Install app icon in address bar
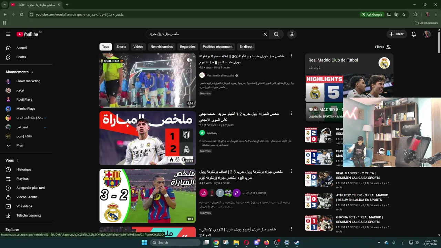This screenshot has height=248, width=441. (x=389, y=14)
